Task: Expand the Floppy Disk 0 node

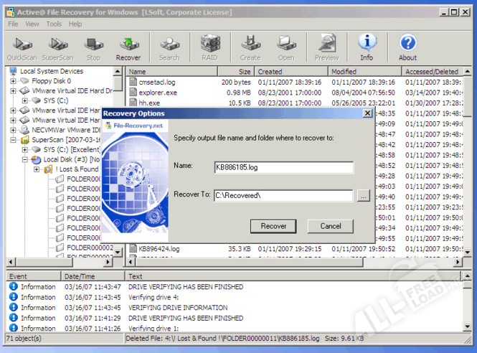Action: [x=13, y=81]
